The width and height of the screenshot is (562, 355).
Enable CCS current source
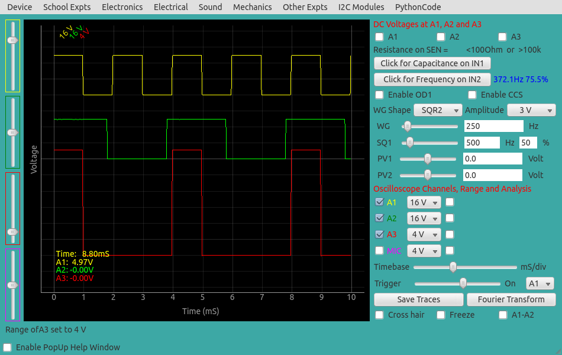pos(472,95)
